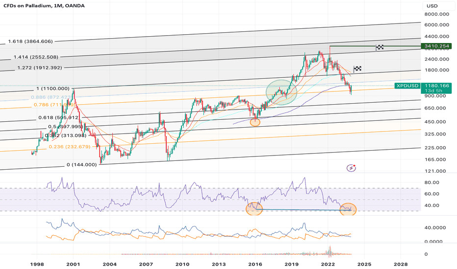Click the USD currency label on price axis
Screen dimensions: 457x269
pyautogui.click(x=432, y=5)
